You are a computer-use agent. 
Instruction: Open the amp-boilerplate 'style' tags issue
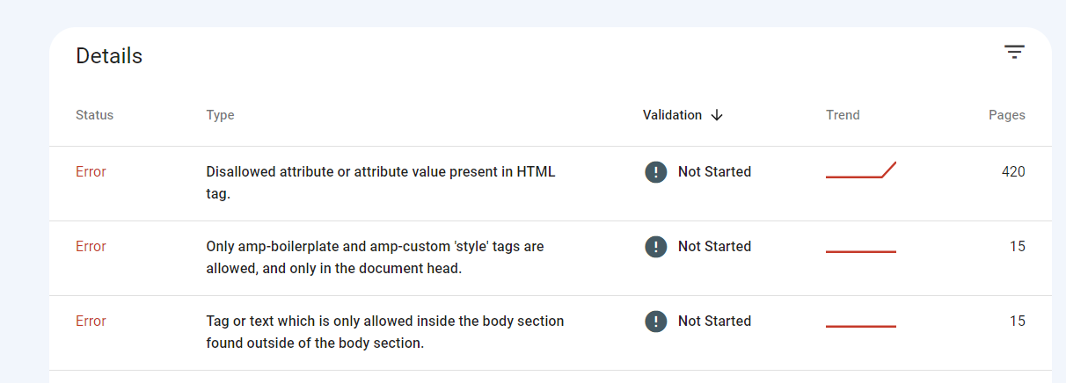pos(375,257)
